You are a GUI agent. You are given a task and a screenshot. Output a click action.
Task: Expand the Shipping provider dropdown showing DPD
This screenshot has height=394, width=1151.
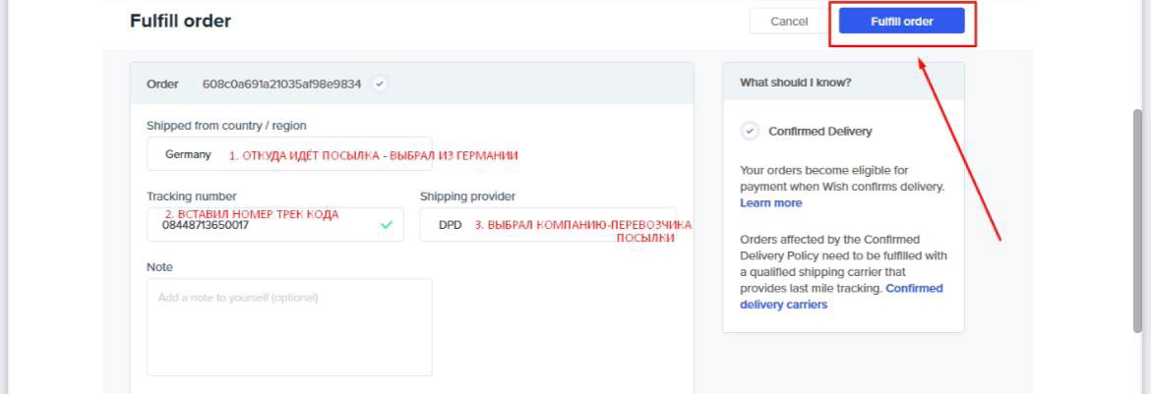pyautogui.click(x=547, y=225)
